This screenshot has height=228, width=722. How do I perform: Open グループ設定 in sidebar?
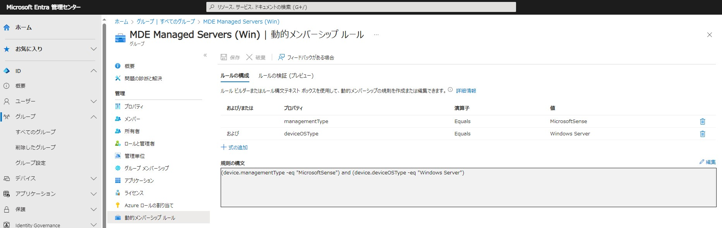point(31,163)
